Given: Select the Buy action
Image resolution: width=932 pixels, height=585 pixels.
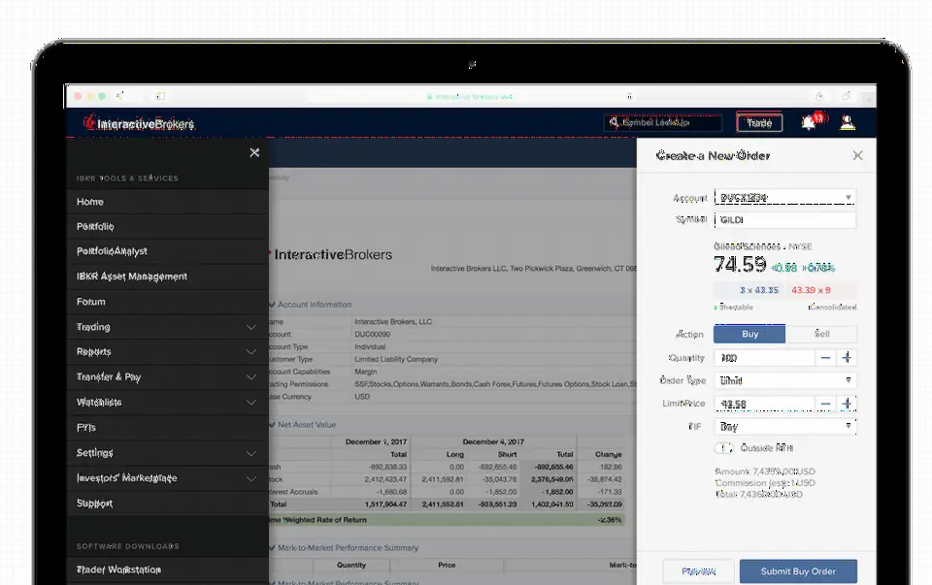Looking at the screenshot, I should click(749, 334).
